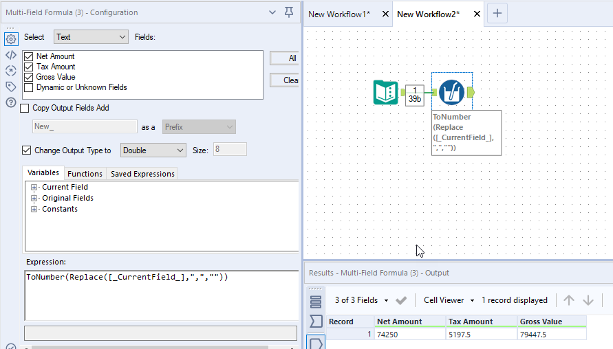
Task: Open the Double output type dropdown
Action: tap(153, 150)
